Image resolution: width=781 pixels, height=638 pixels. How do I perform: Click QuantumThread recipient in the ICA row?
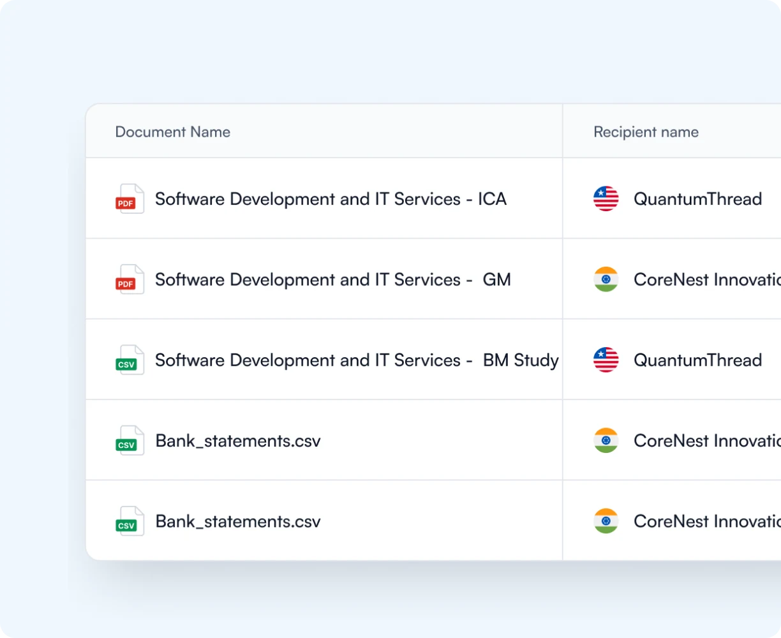coord(697,199)
